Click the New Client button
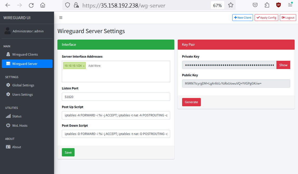Image resolution: width=298 pixels, height=174 pixels. click(243, 18)
